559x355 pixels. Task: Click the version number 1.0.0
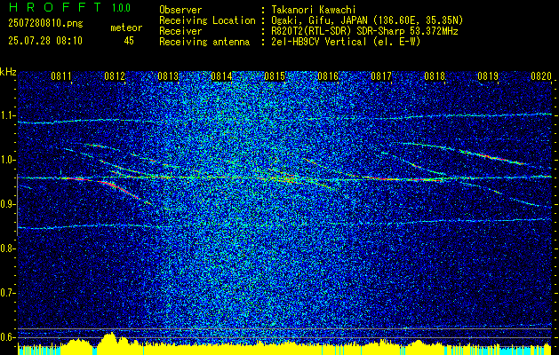pos(121,7)
